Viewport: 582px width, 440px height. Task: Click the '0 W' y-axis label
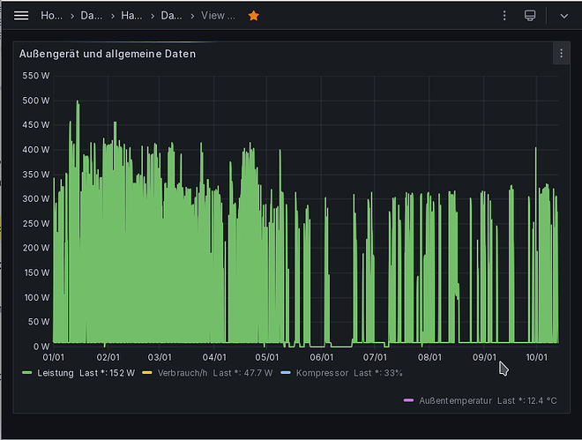point(41,347)
